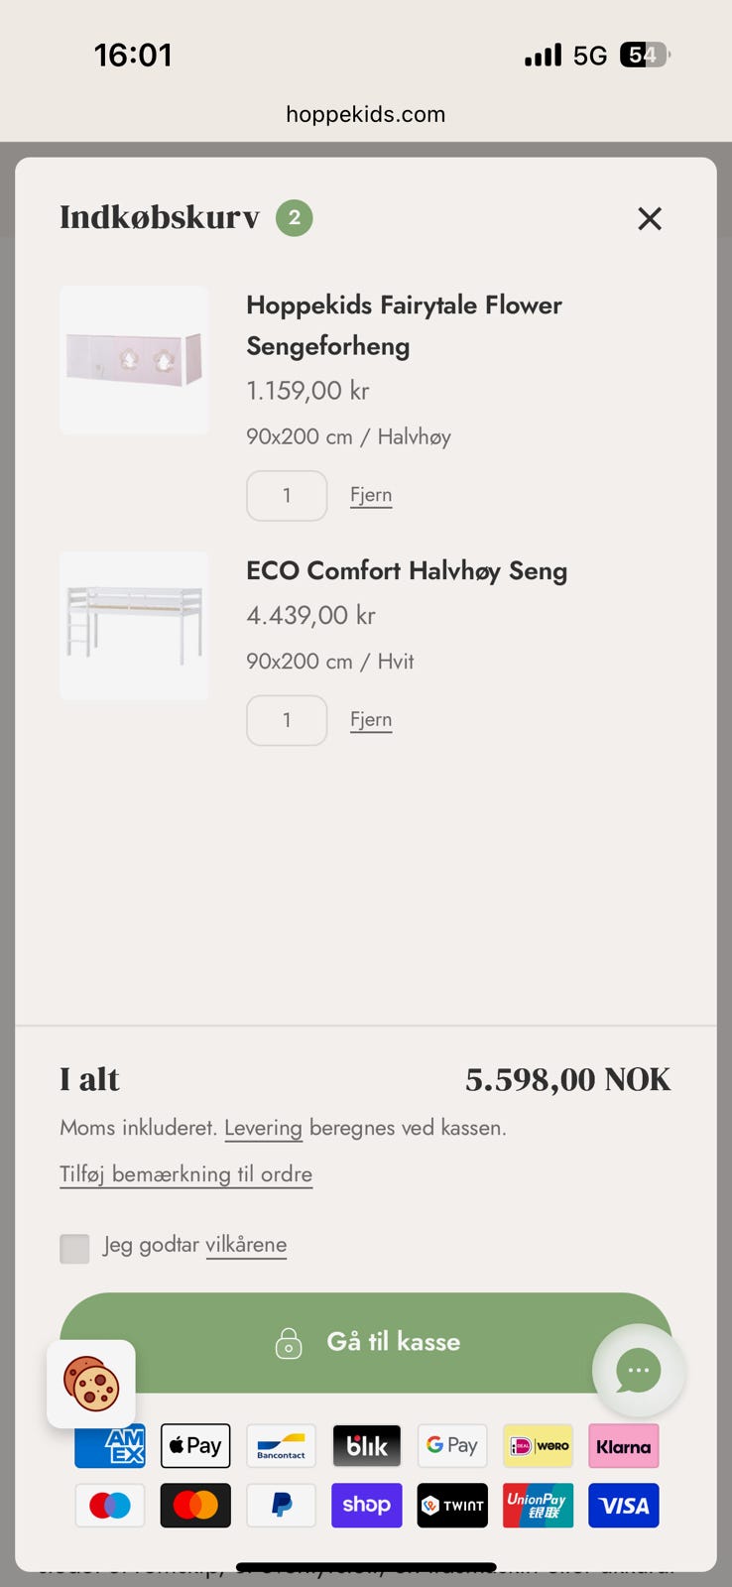Click the Apple Pay payment icon

(195, 1445)
